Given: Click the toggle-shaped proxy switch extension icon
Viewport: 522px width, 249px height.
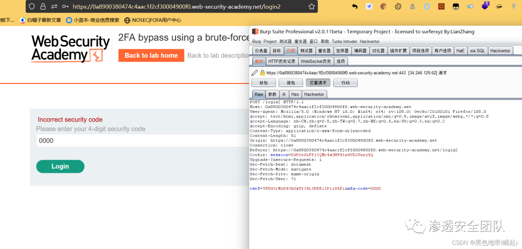Looking at the screenshot, I should (x=470, y=6).
